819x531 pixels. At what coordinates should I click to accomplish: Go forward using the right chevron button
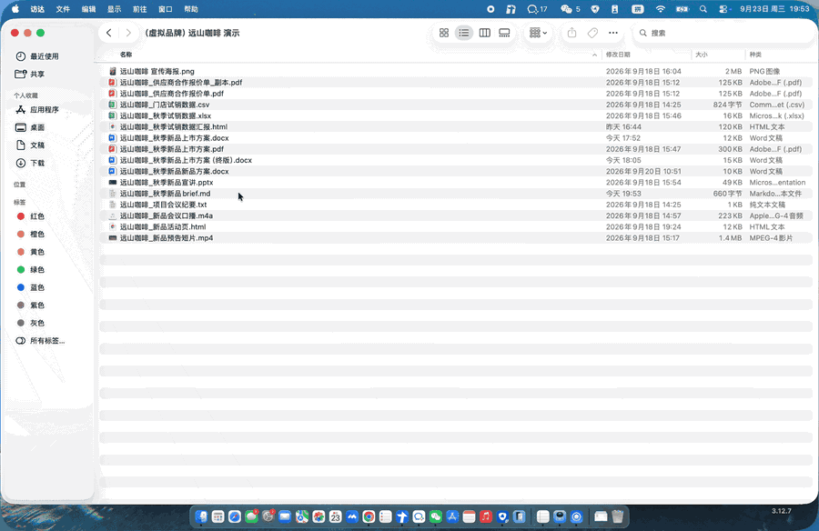pyautogui.click(x=128, y=33)
